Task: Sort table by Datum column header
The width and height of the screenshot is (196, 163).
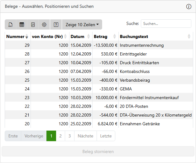Action: point(78,37)
